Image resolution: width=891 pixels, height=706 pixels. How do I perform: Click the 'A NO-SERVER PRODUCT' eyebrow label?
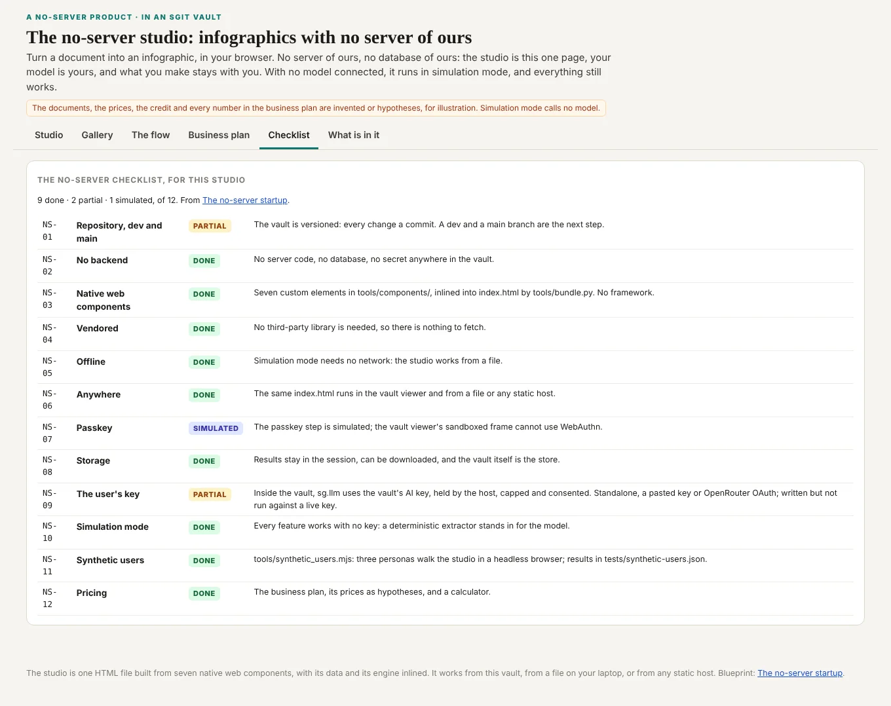124,17
